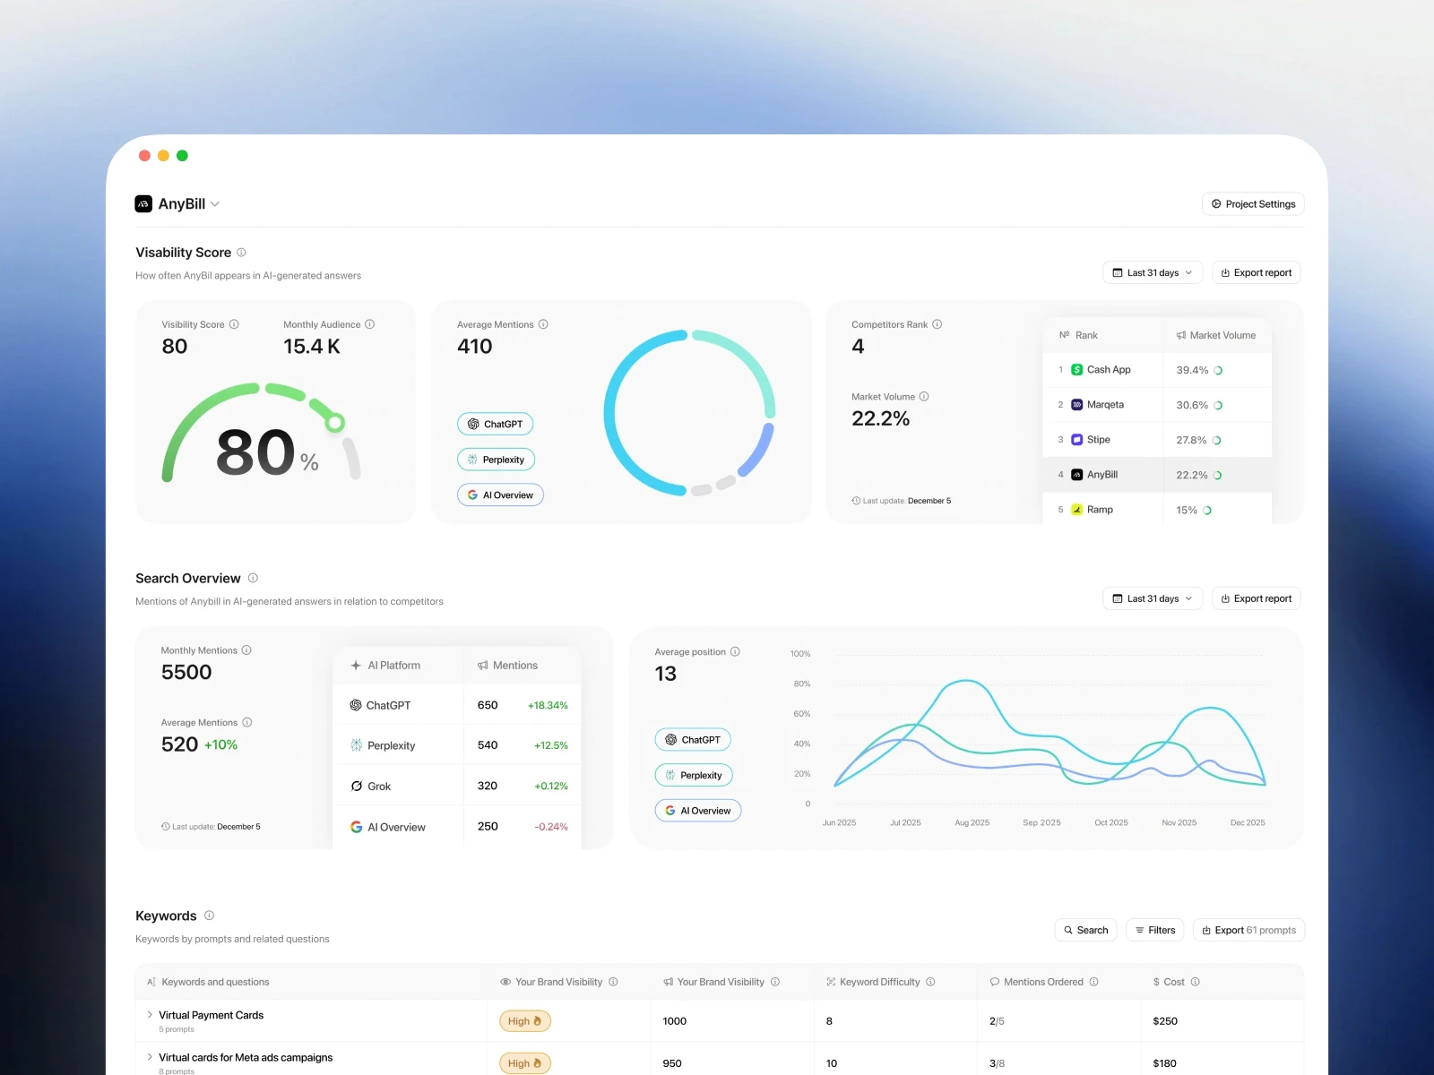Click info icon beside Average Mentions 410
Screen dimensions: 1434x1075
coord(543,324)
